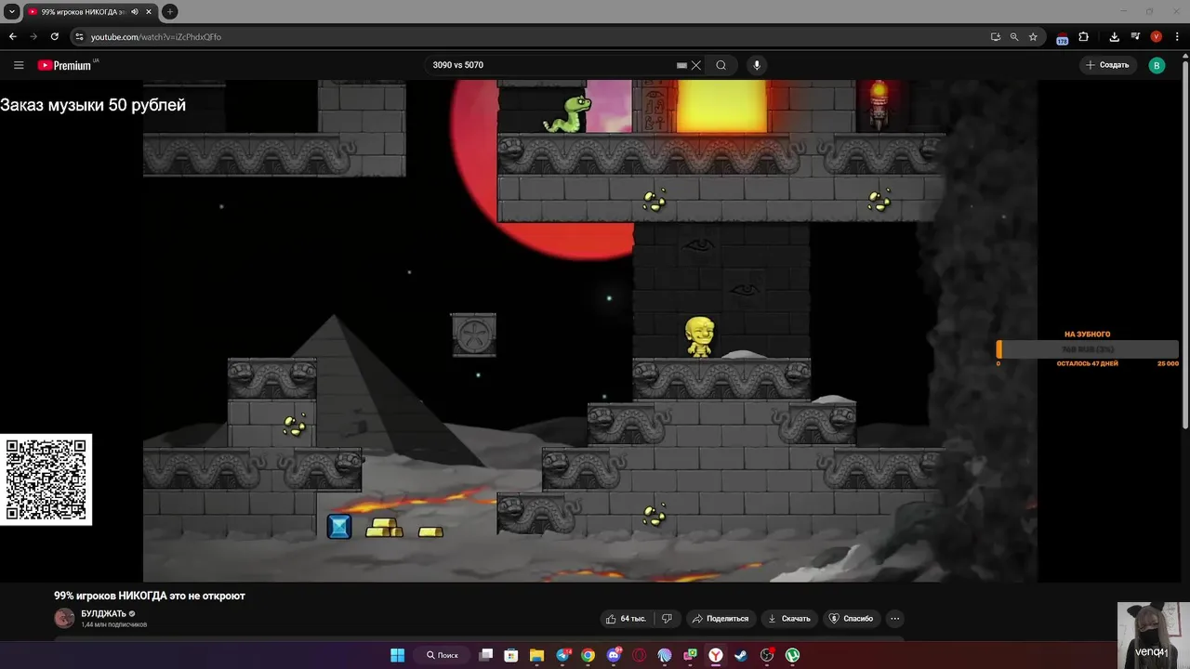The image size is (1190, 669).
Task: Click the video player area
Action: point(589,331)
